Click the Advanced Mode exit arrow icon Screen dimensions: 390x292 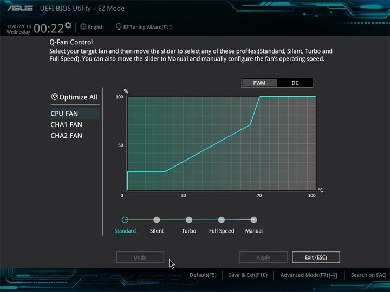(x=334, y=275)
